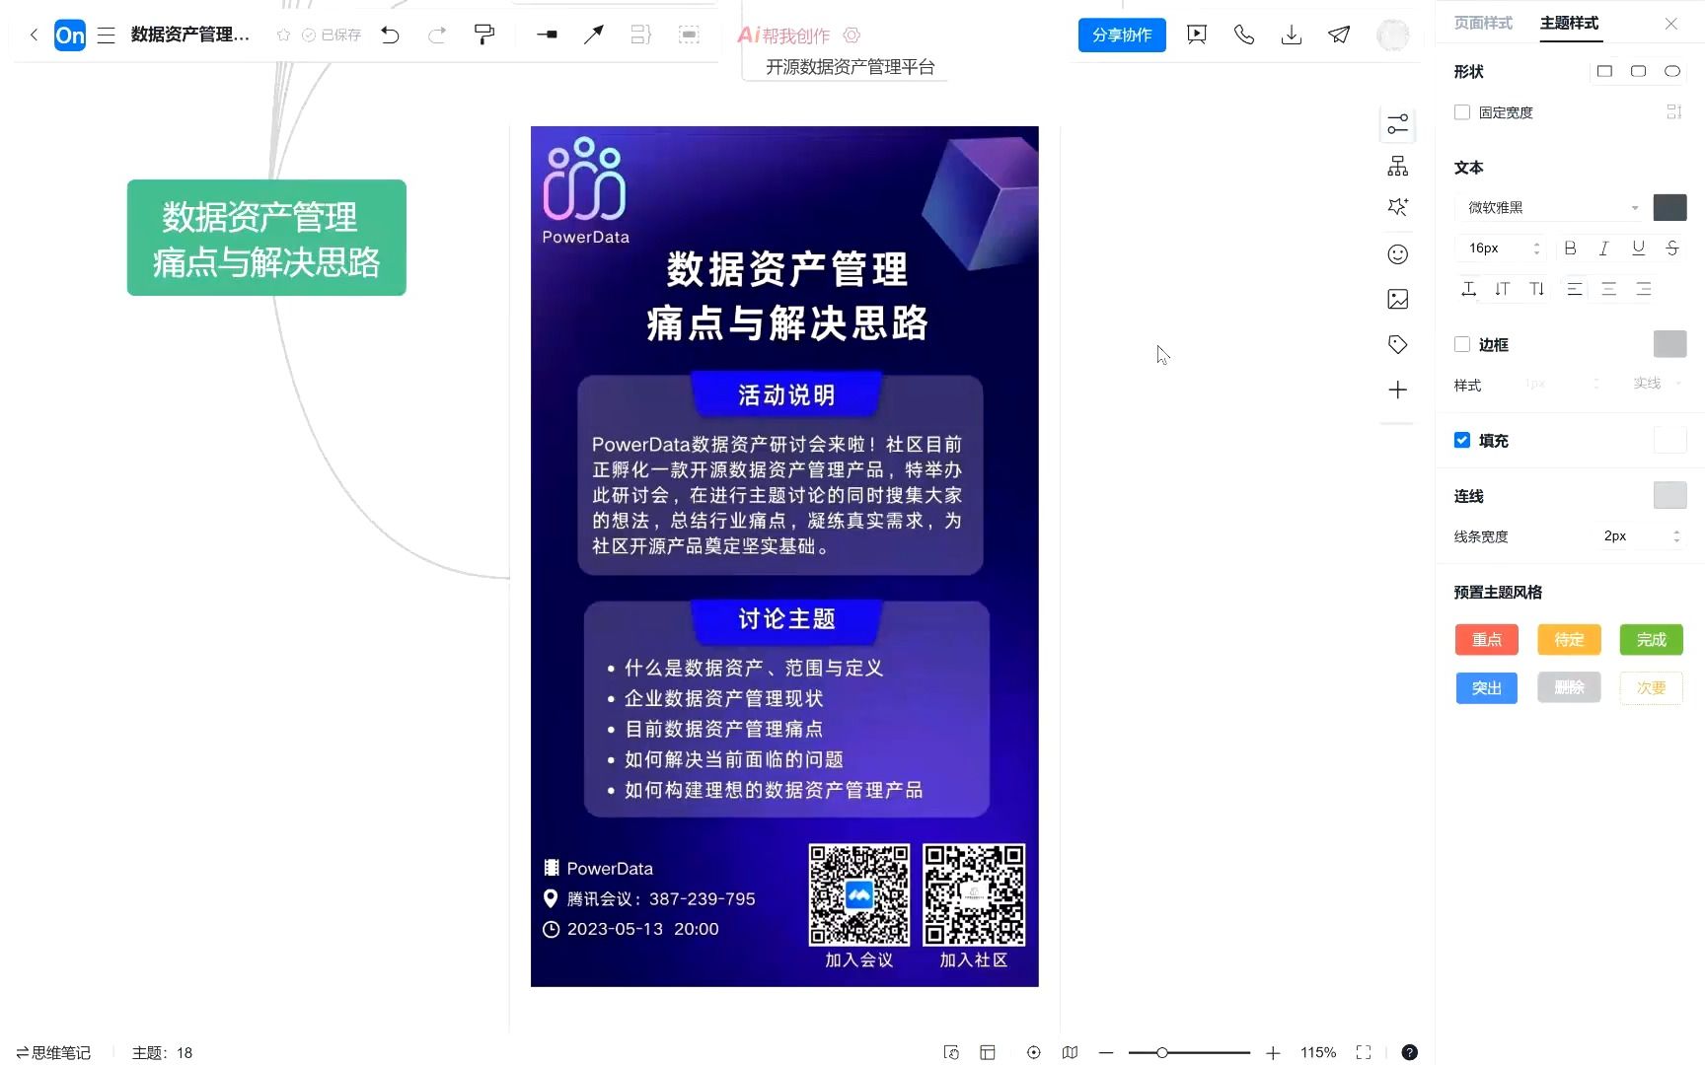
Task: Click the boundary frame tool
Action: [x=689, y=35]
